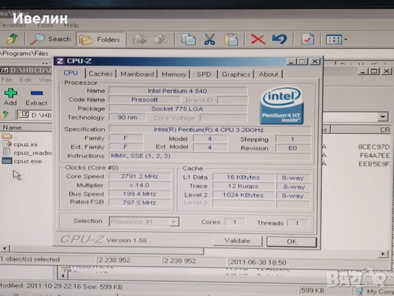Click the Copy To folder icon
Image resolution: width=394 pixels, height=296 pixels.
[x=161, y=39]
